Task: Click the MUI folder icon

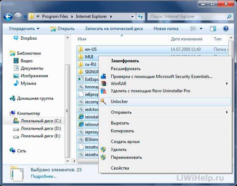Action: tap(81, 57)
